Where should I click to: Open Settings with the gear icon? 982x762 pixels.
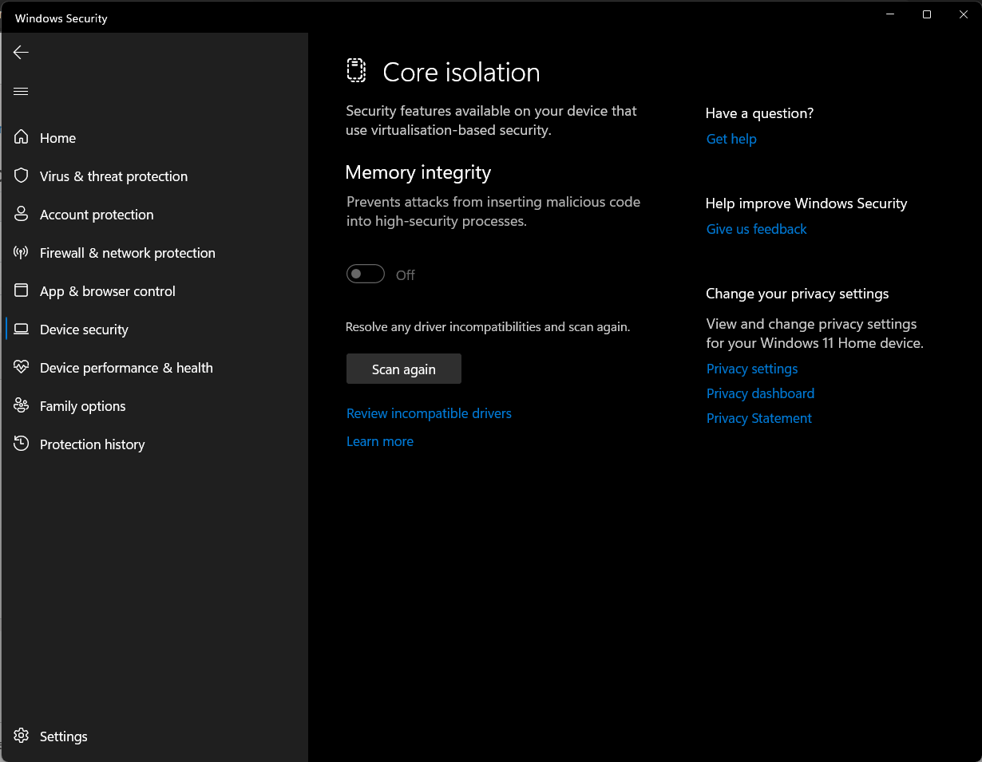point(21,736)
